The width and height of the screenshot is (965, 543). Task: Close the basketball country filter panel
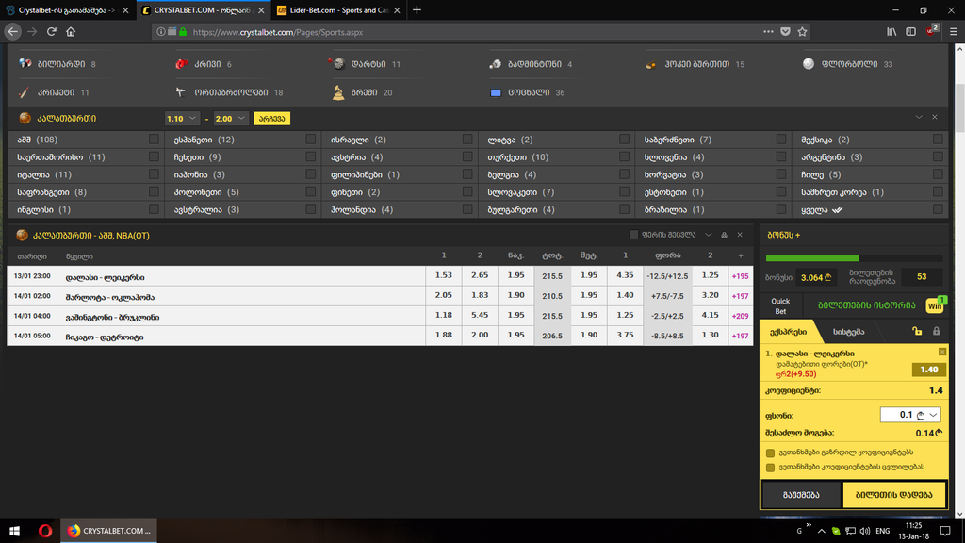[935, 117]
